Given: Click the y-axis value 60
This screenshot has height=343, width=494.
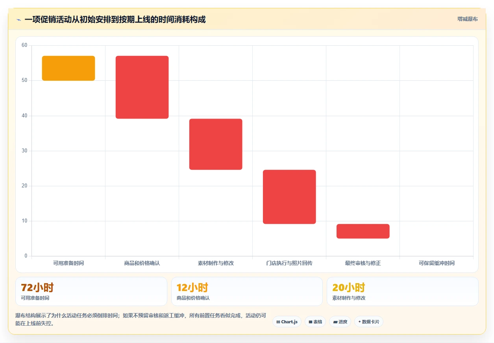Looking at the screenshot, I should [24, 45].
